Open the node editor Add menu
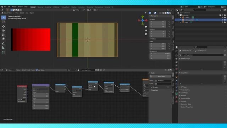This screenshot has height=128, width=227. click(x=28, y=70)
